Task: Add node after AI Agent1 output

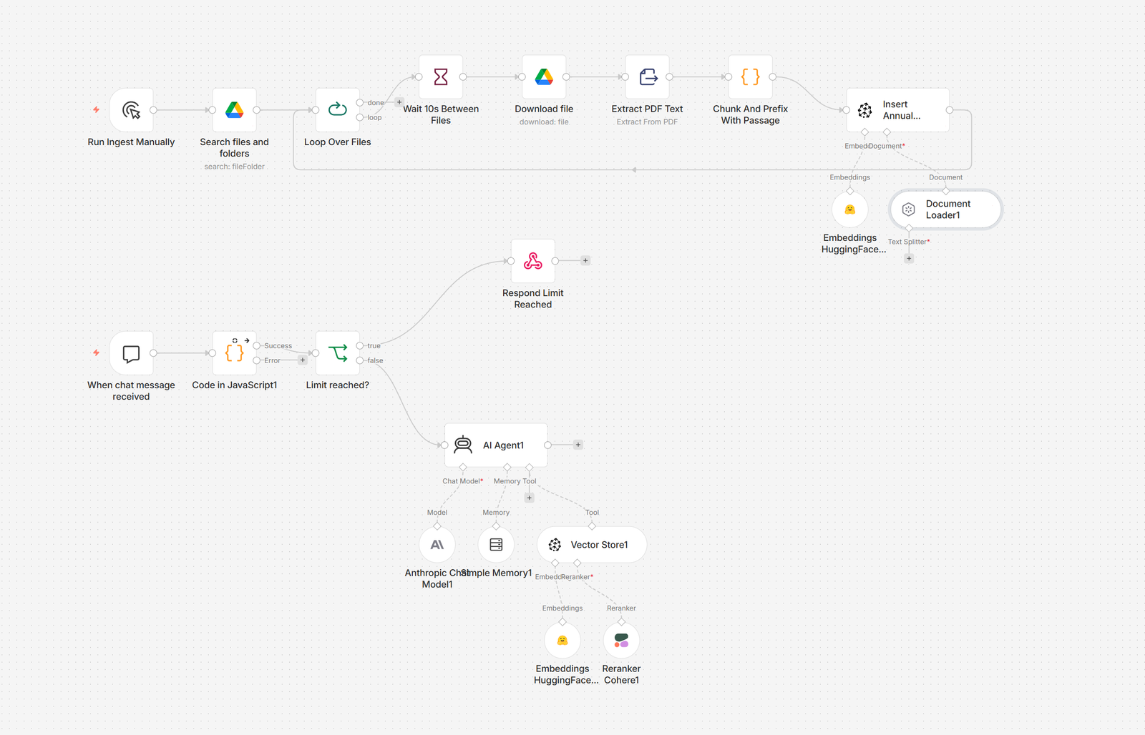Action: pos(578,445)
